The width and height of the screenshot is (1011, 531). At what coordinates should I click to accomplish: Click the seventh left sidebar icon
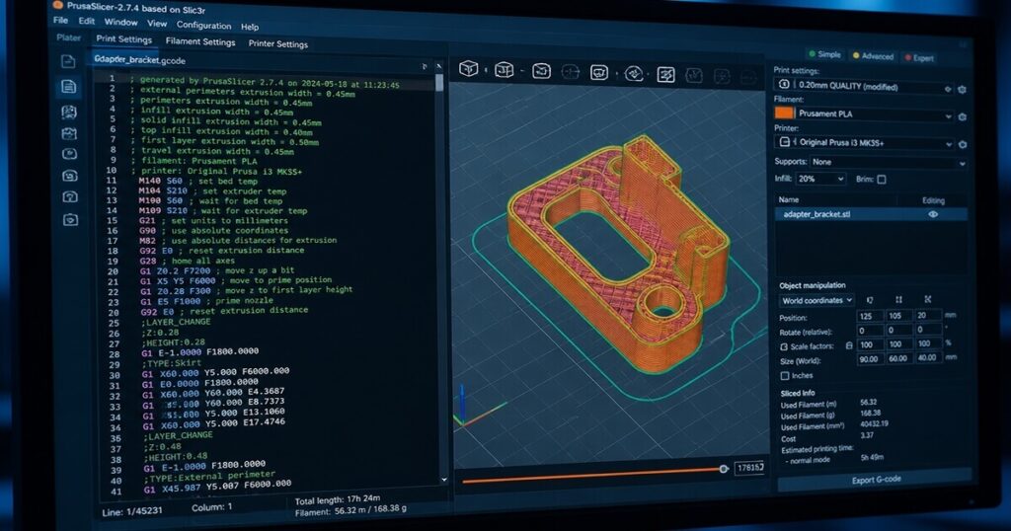point(70,196)
